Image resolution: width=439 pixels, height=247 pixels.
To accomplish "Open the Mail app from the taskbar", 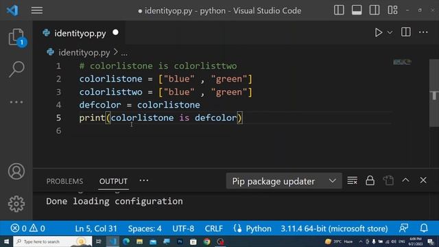I will tap(153, 242).
